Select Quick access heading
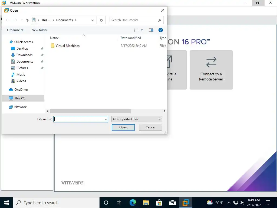 [x=23, y=42]
